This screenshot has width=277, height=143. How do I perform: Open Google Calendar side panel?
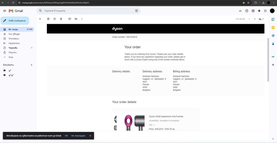[273, 19]
